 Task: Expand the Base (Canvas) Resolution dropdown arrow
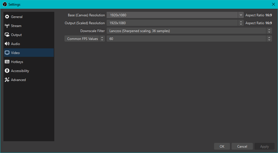click(241, 15)
